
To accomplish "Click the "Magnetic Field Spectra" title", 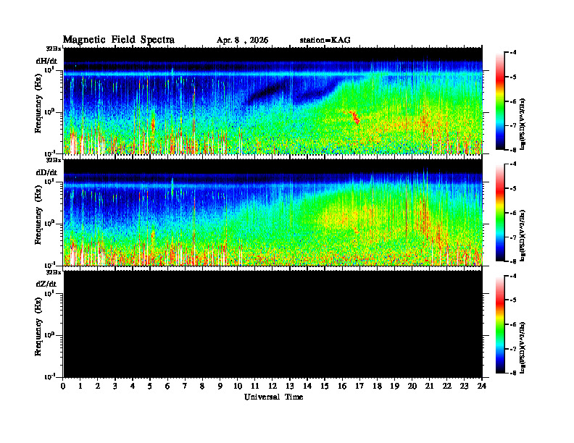I will pyautogui.click(x=119, y=40).
